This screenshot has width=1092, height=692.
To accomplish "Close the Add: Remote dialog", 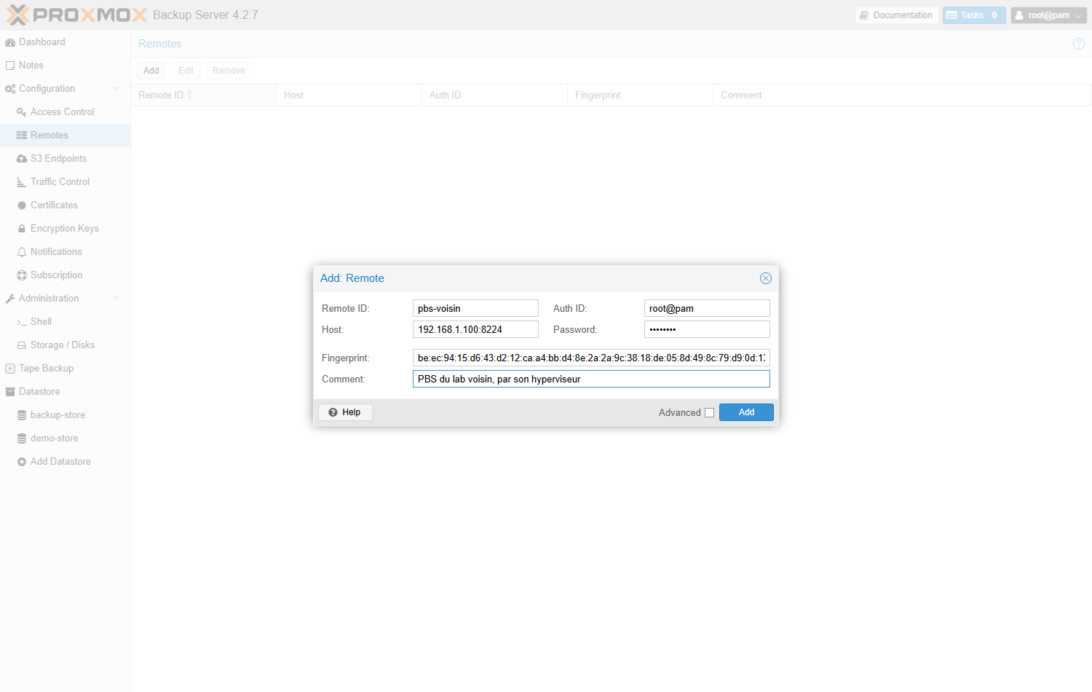I will pyautogui.click(x=766, y=278).
